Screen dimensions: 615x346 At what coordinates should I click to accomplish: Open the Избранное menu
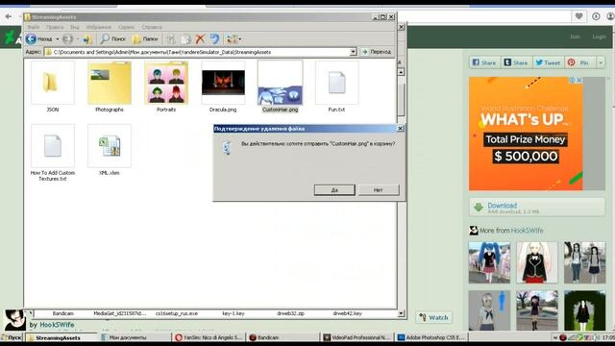[x=98, y=27]
